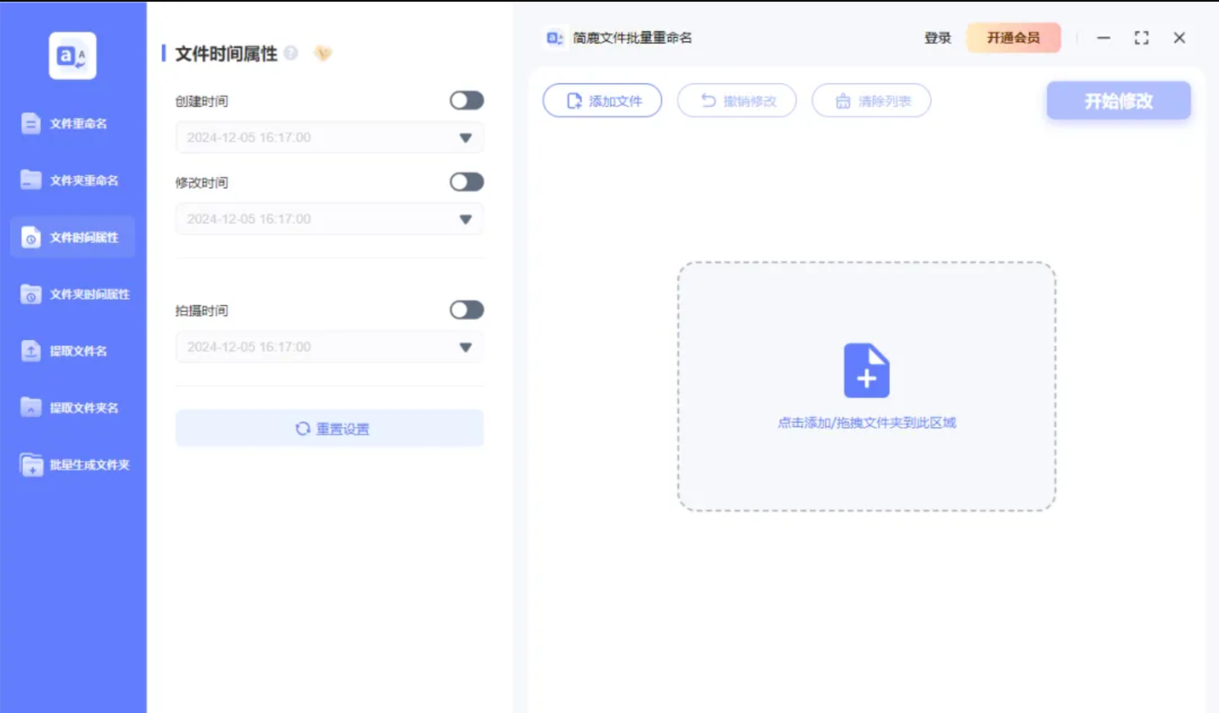Click the 登录 login link
Viewport: 1219px width, 713px height.
[x=937, y=38]
